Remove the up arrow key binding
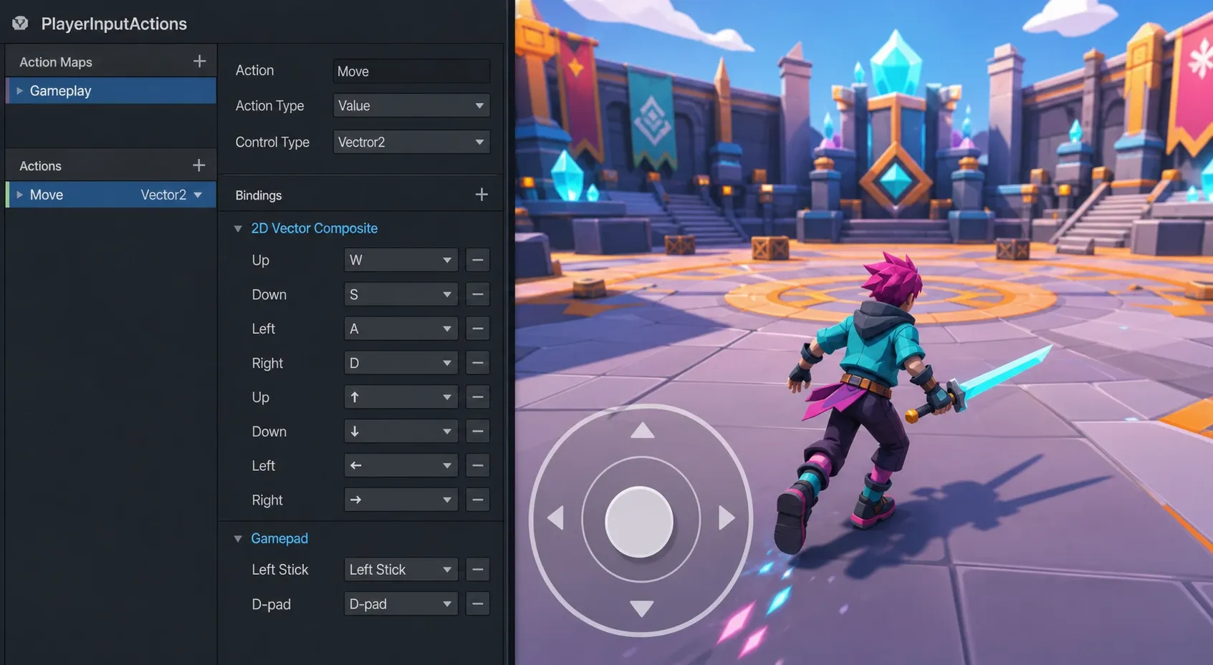This screenshot has height=665, width=1213. click(x=478, y=397)
